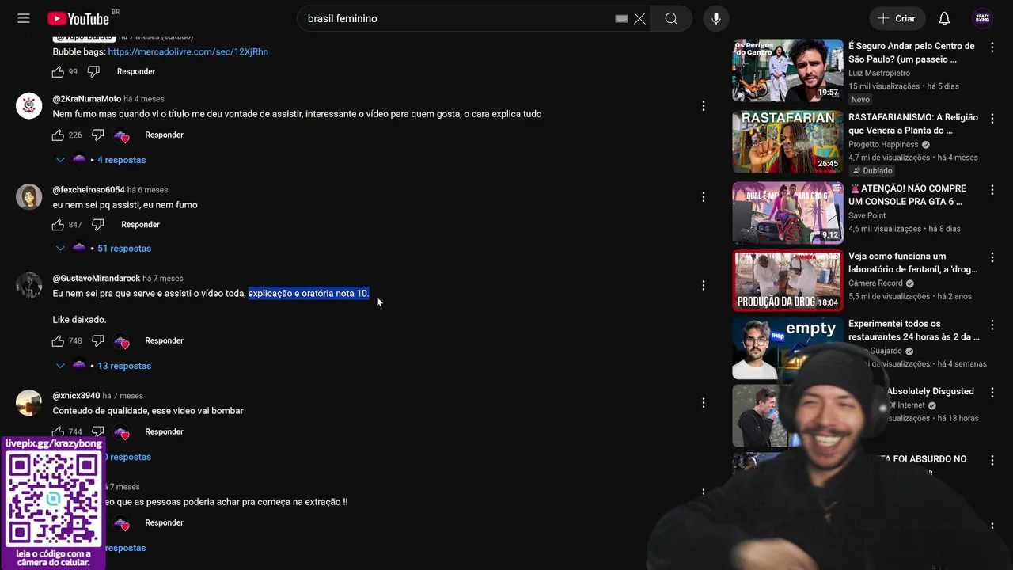
Task: Dislike the bubble bags comment
Action: coord(93,72)
